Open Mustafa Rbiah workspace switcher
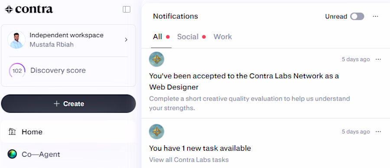 pos(68,40)
